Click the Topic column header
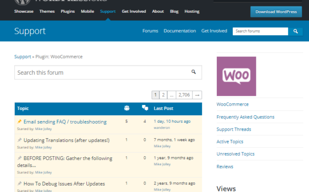The width and height of the screenshot is (309, 192). [x=23, y=108]
